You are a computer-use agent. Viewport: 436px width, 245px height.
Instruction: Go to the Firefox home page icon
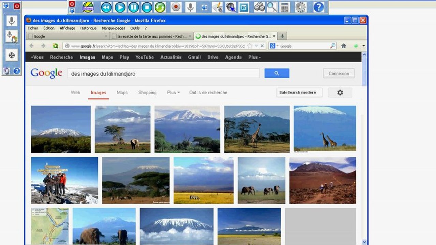coord(344,46)
